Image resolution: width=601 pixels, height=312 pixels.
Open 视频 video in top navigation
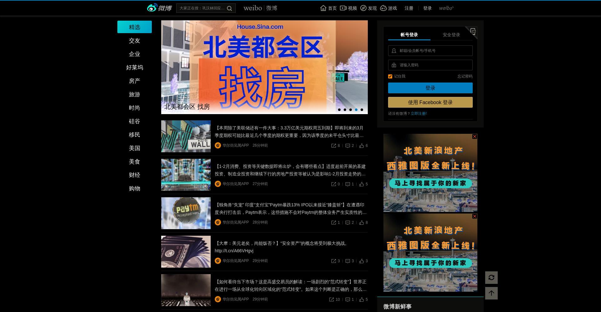(348, 8)
